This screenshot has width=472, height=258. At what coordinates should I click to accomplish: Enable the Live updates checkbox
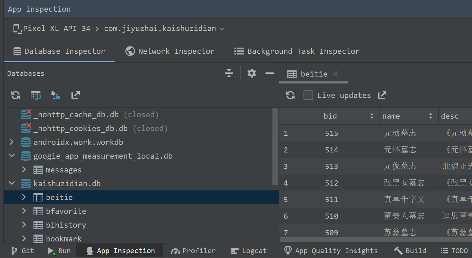click(308, 95)
